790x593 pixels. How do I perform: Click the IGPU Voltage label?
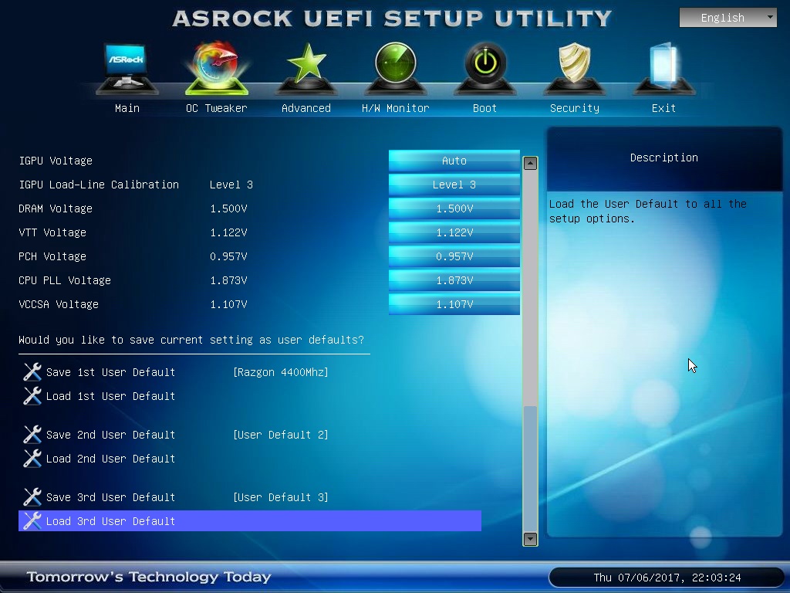56,161
